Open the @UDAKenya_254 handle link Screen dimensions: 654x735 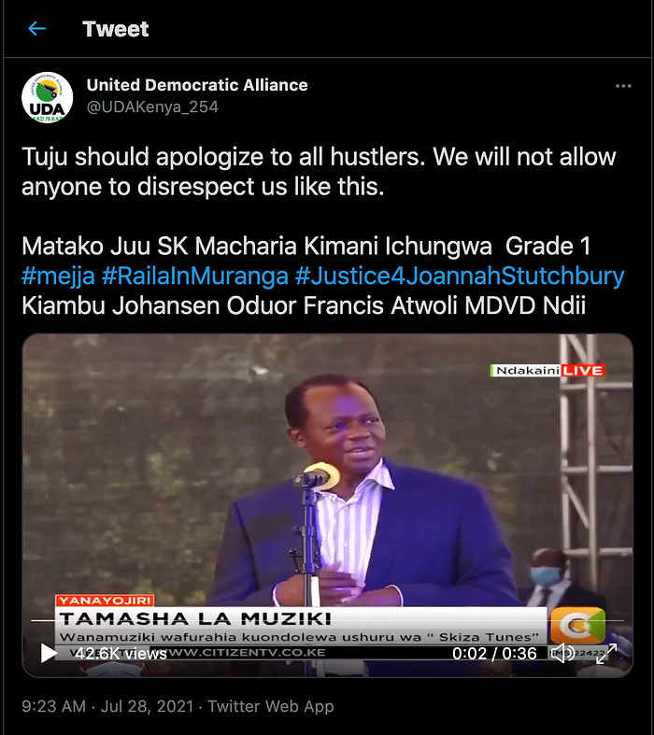[152, 106]
